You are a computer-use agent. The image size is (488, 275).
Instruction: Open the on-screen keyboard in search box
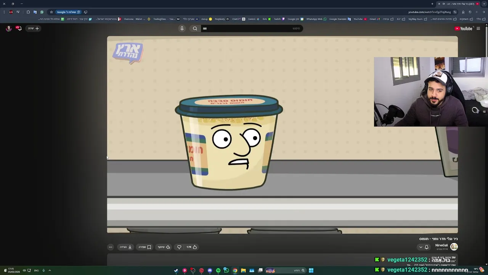click(x=205, y=28)
